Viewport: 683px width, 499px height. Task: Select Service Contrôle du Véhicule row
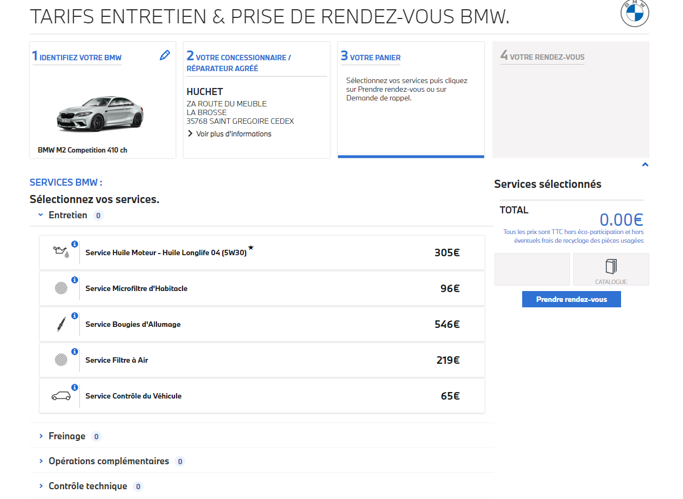click(262, 396)
